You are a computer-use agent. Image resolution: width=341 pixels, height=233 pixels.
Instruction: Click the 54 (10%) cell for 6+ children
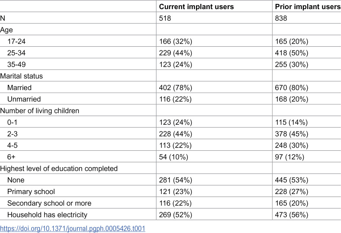(174, 157)
